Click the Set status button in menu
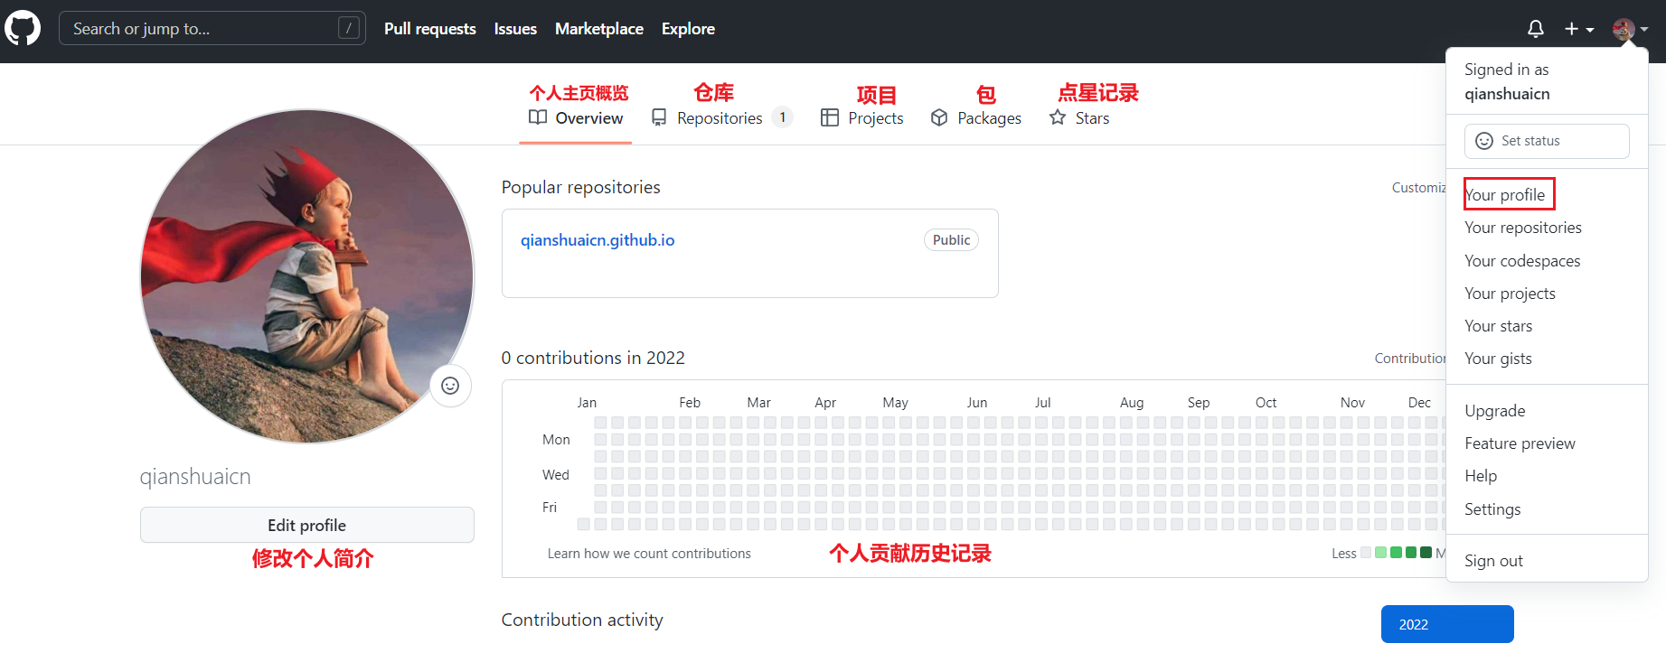Image resolution: width=1666 pixels, height=653 pixels. tap(1547, 141)
